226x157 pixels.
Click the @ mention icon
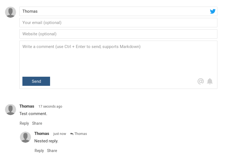pos(201,81)
